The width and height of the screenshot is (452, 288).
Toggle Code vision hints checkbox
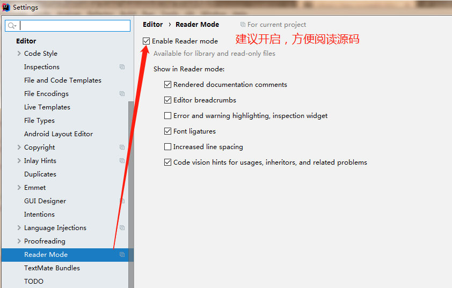tap(168, 162)
